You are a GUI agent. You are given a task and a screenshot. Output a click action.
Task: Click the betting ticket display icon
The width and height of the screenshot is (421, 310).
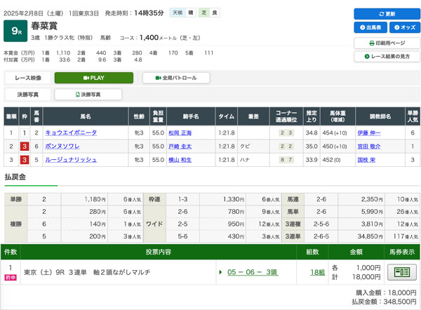click(403, 272)
